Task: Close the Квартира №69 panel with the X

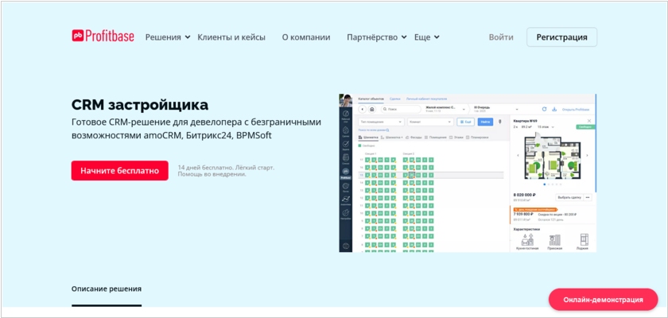Action: coord(589,121)
